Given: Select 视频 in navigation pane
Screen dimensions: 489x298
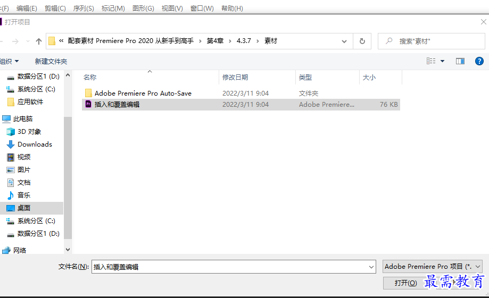Looking at the screenshot, I should click(24, 157).
